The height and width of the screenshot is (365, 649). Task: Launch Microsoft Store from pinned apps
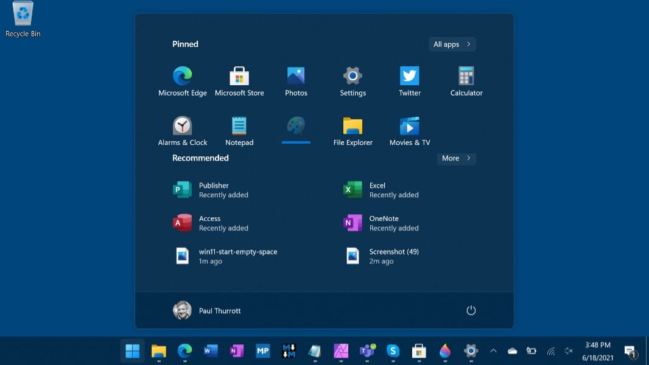pyautogui.click(x=239, y=81)
